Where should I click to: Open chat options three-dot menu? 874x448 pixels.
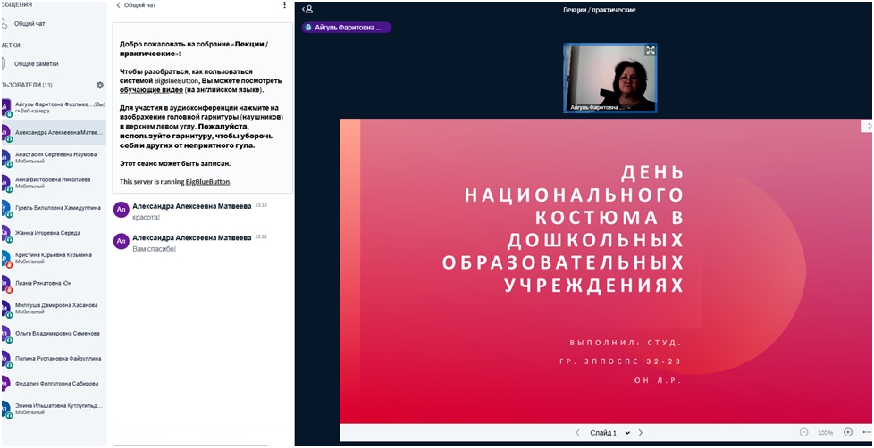pos(285,5)
